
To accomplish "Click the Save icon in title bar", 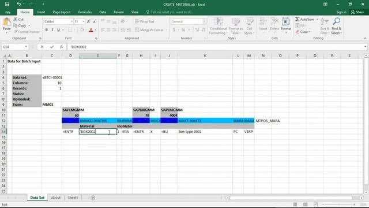I will click(x=7, y=4).
